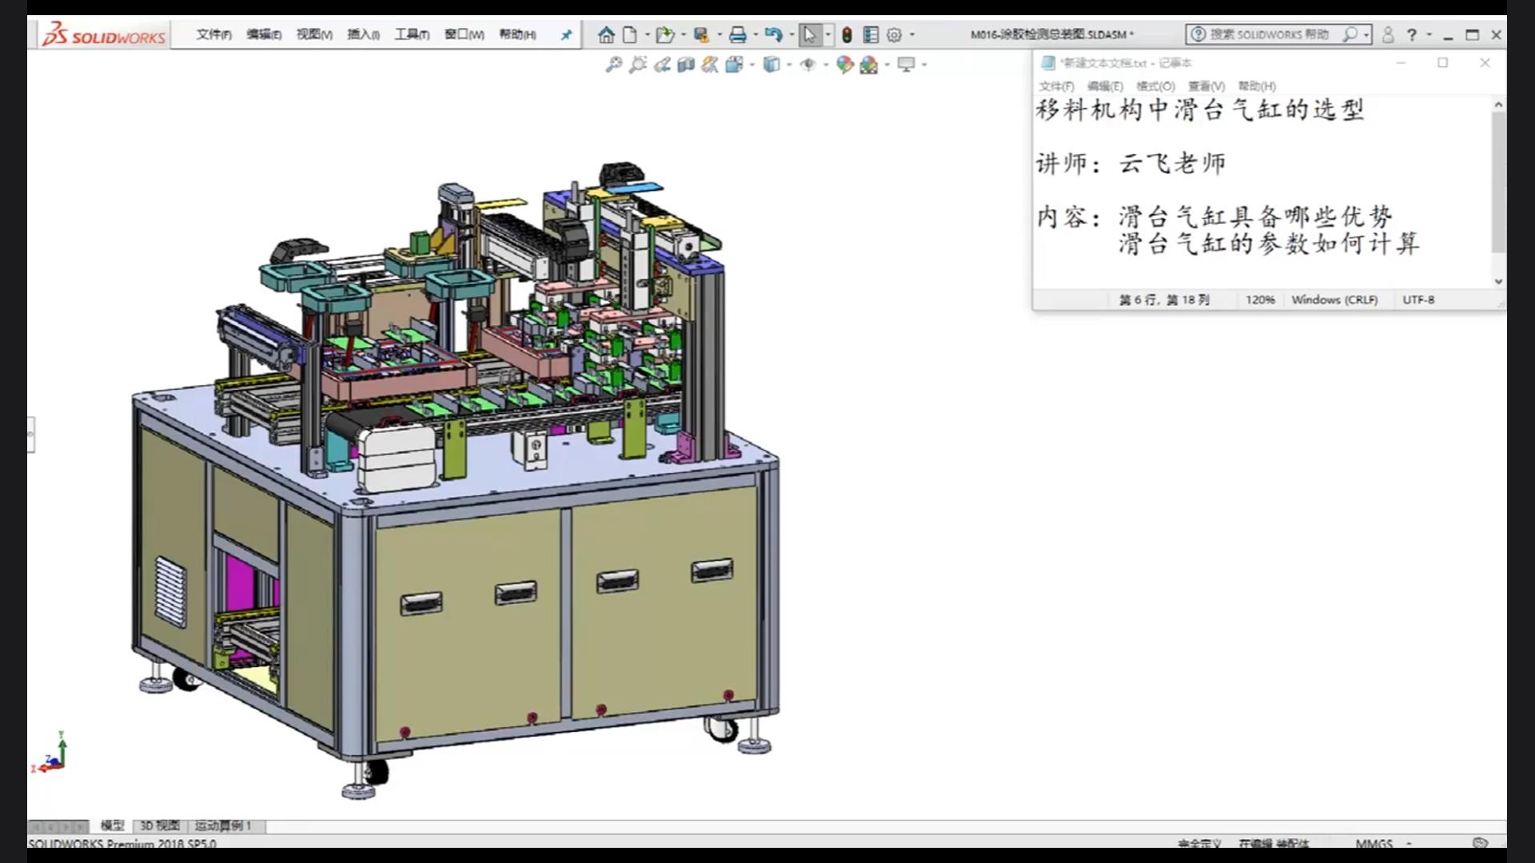The height and width of the screenshot is (863, 1535).
Task: Activate the Select cursor tool
Action: point(809,34)
